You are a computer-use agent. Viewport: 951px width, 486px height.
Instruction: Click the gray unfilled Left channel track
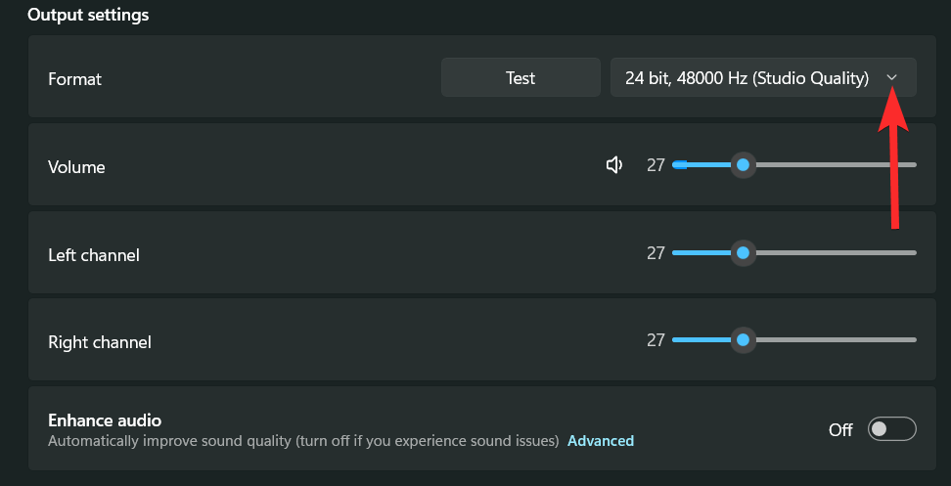pos(832,253)
